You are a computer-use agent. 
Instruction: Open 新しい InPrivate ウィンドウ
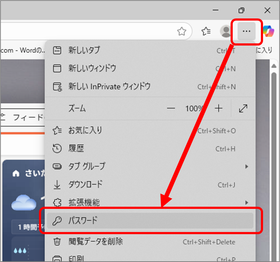coord(150,87)
